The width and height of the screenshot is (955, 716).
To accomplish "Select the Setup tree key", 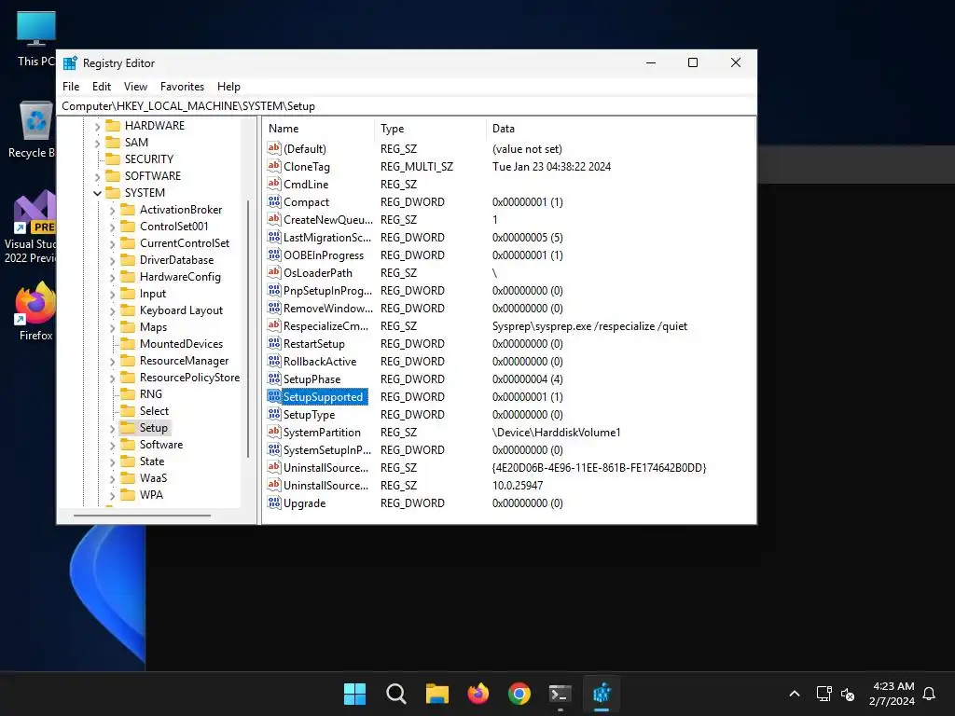I will (154, 427).
